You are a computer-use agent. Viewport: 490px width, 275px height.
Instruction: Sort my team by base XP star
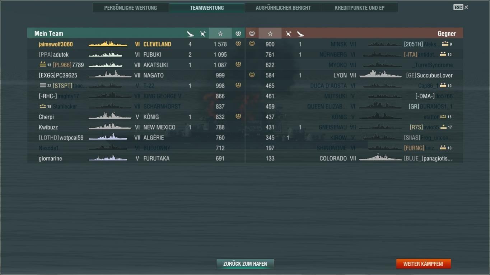point(220,33)
